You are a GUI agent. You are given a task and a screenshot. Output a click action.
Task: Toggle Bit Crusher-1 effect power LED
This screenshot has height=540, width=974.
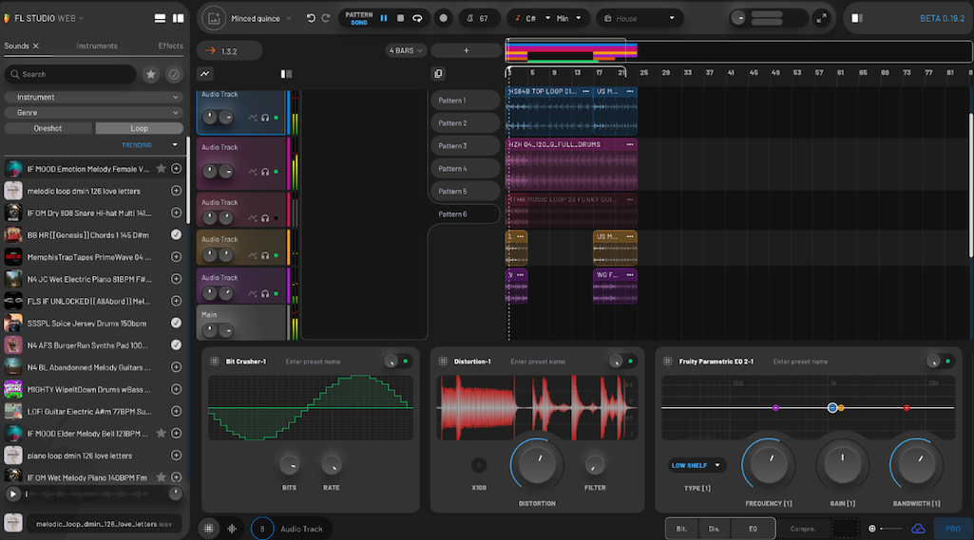406,361
